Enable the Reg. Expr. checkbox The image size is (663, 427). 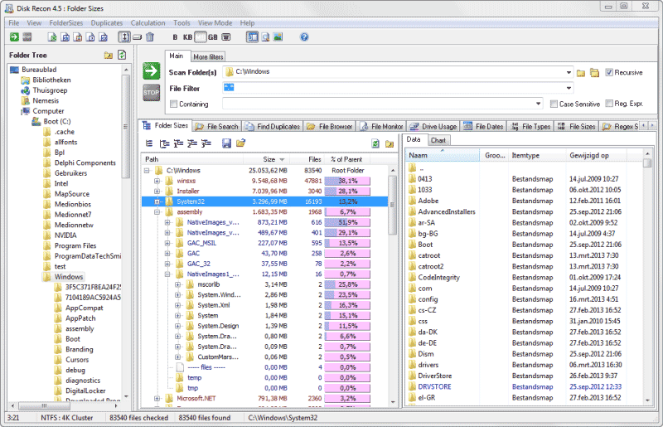(x=609, y=104)
